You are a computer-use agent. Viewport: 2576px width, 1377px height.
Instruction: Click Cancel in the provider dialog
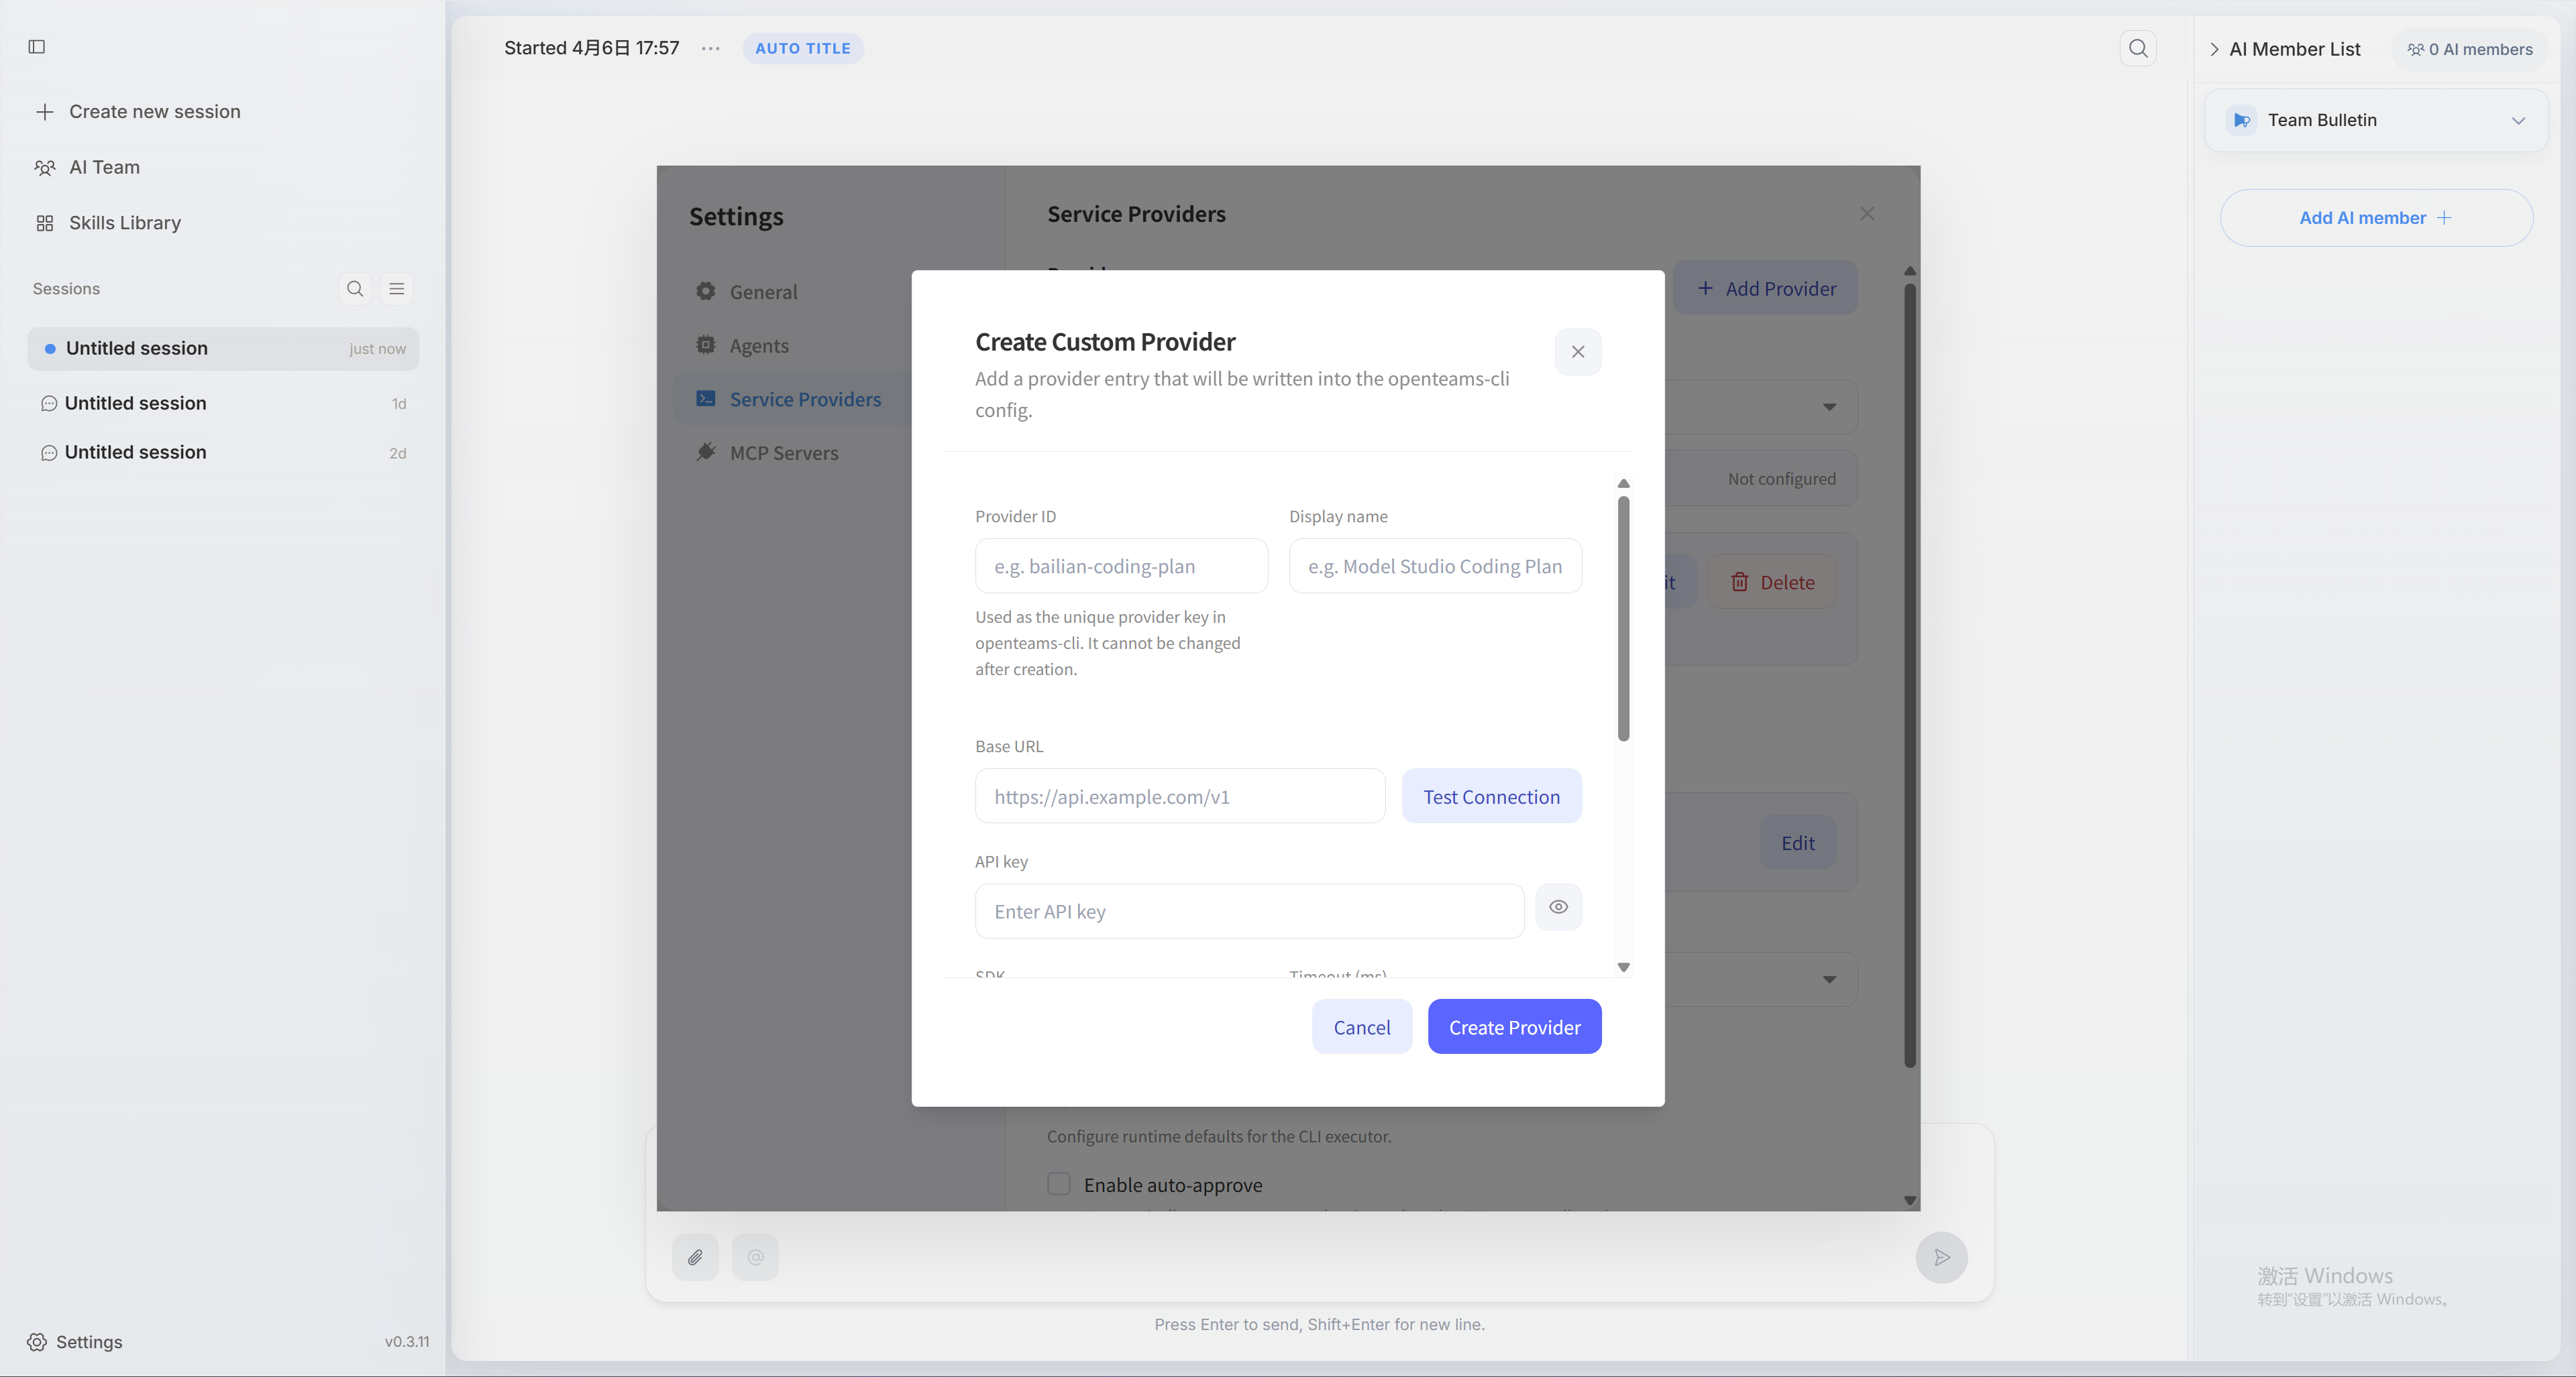pos(1362,1027)
